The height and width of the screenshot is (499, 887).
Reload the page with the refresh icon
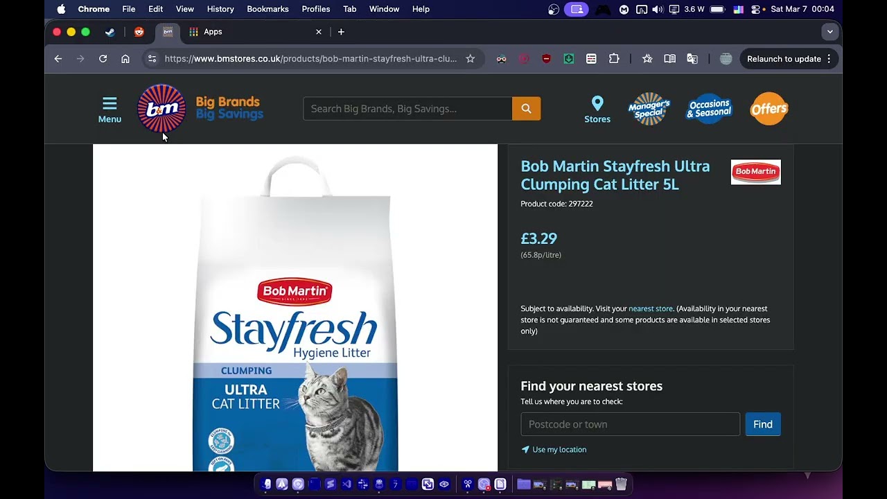pyautogui.click(x=103, y=59)
